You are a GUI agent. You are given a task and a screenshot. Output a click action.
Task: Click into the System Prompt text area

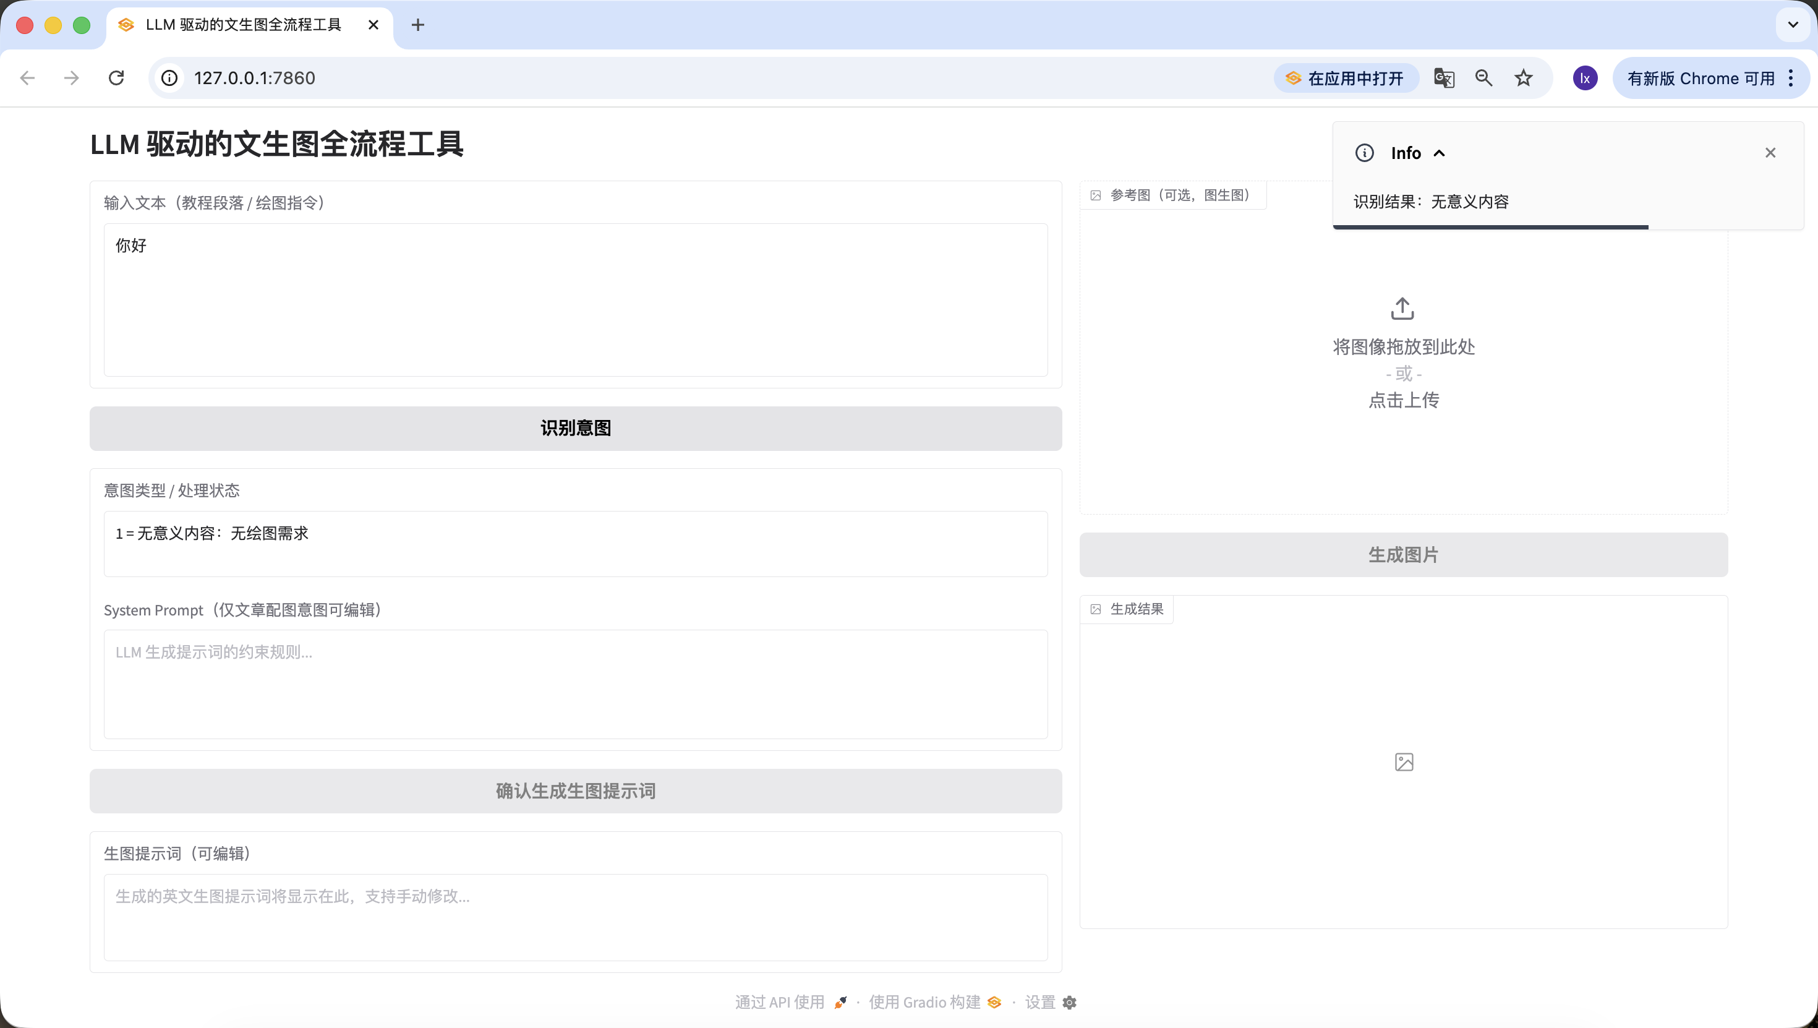[x=575, y=683]
